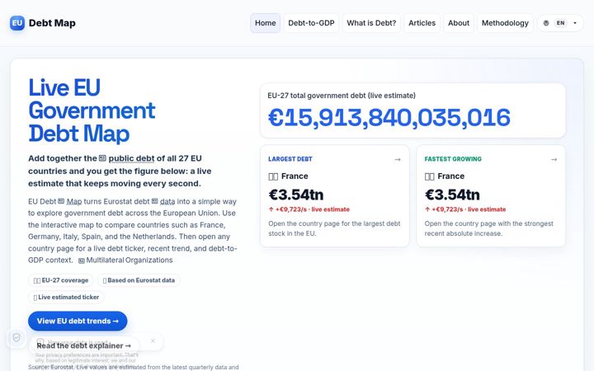Click the Fastest Growing card arrow

click(x=554, y=159)
